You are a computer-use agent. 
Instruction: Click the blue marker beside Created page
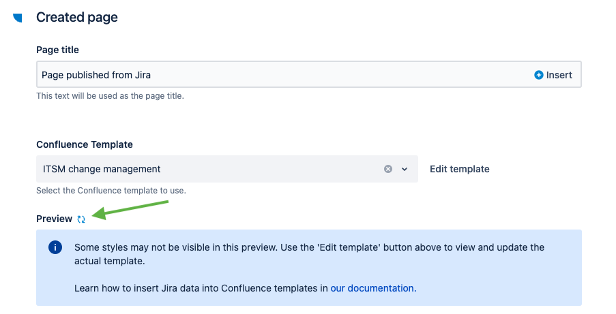coord(18,18)
